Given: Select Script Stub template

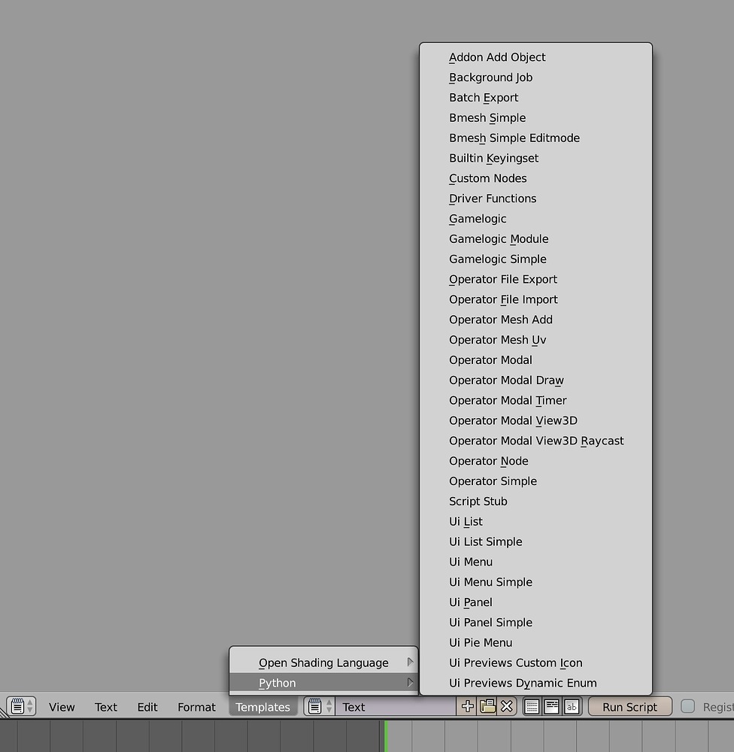Looking at the screenshot, I should pyautogui.click(x=536, y=501).
